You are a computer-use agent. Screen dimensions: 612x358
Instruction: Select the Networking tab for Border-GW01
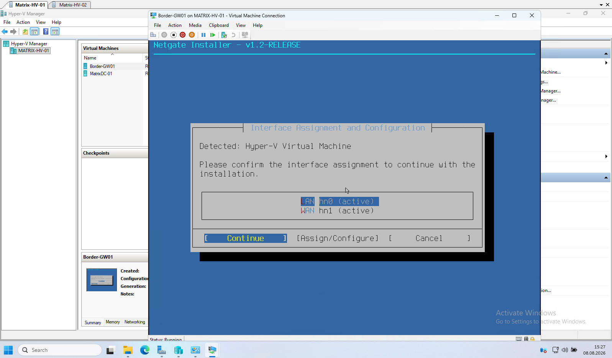pyautogui.click(x=135, y=322)
